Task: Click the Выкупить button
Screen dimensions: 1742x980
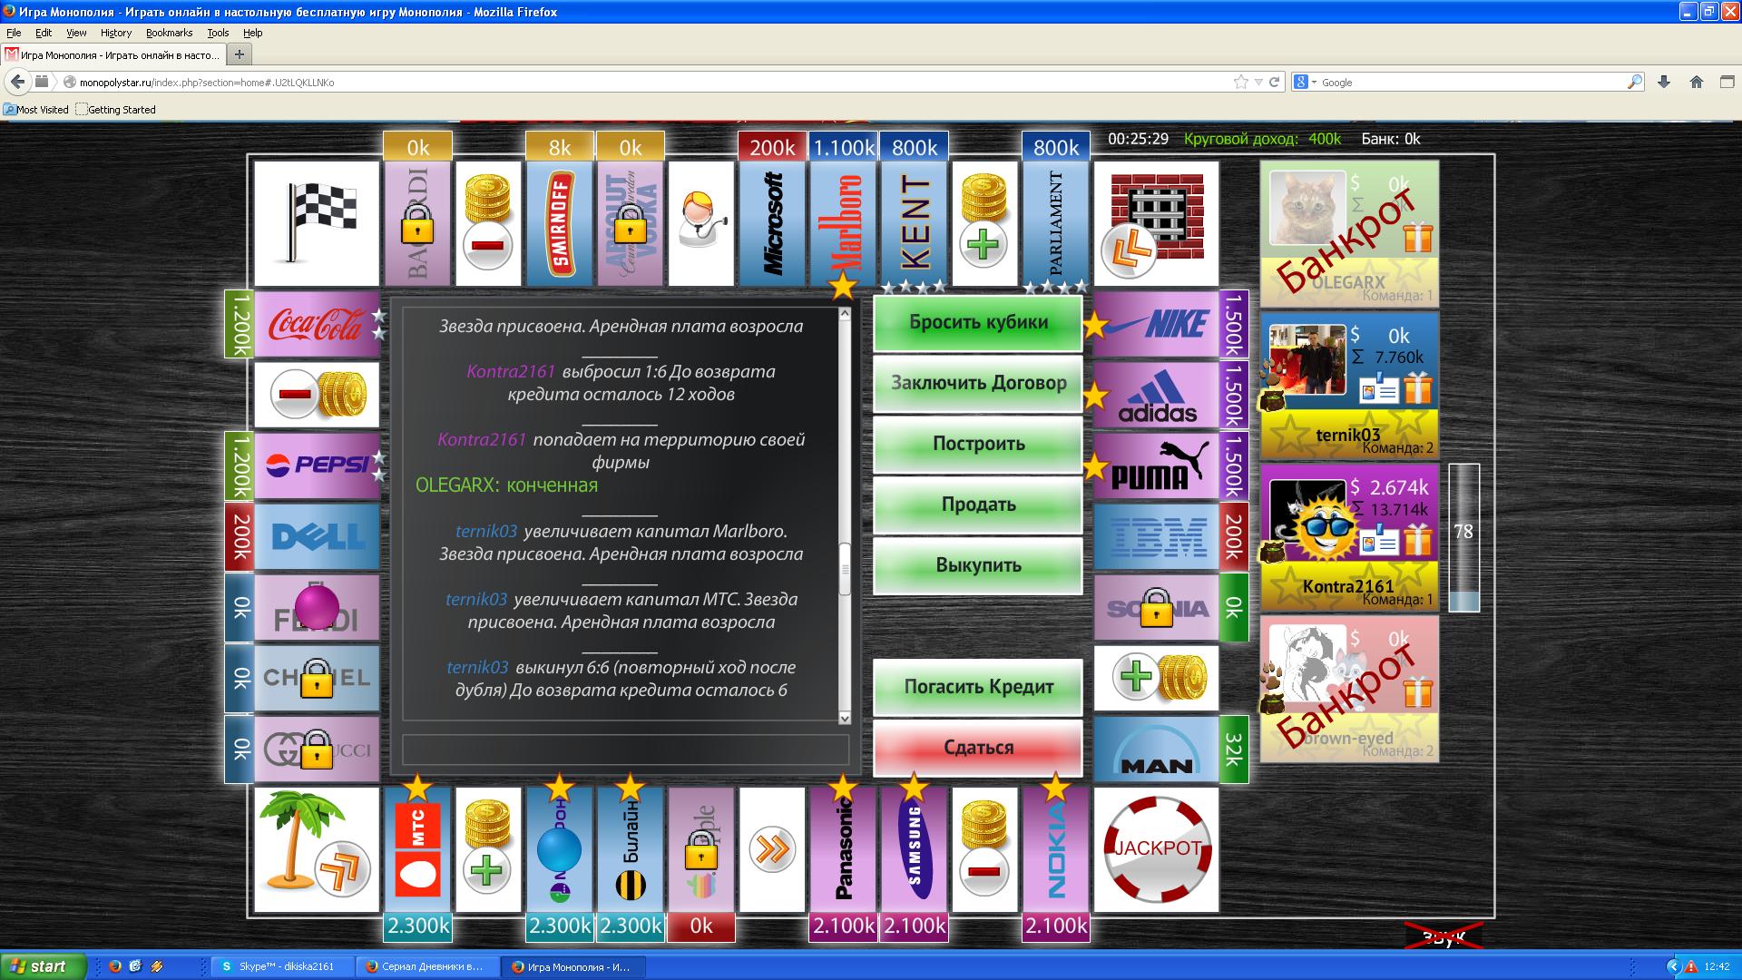Action: (x=978, y=566)
